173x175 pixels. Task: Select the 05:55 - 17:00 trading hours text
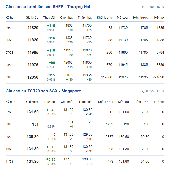tap(155, 91)
